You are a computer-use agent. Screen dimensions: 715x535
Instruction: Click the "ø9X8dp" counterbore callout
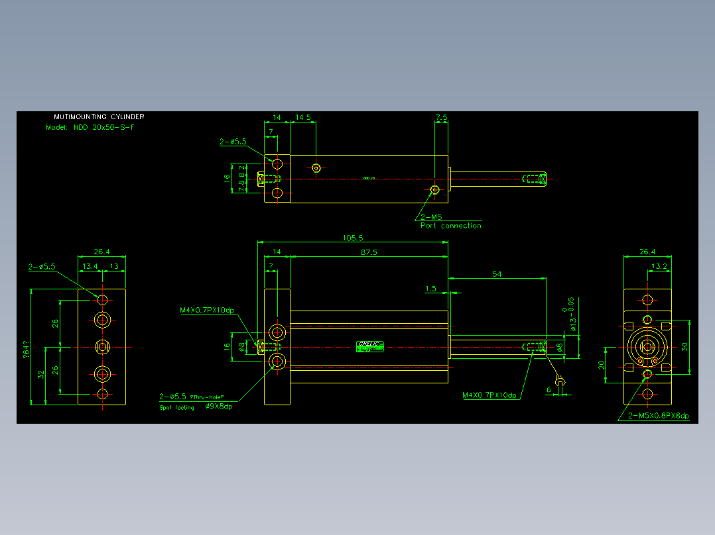[219, 406]
